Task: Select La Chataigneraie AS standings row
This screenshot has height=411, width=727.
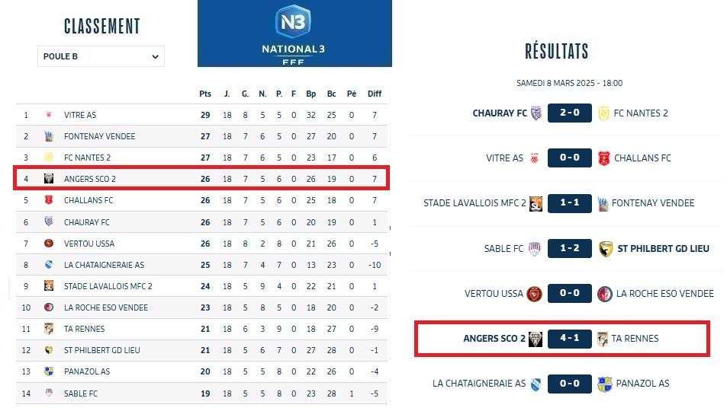Action: [202, 265]
